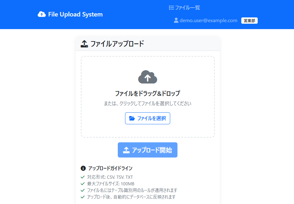The image size is (294, 204).
Task: Click the upload icon in the ファイルアップロード header
Action: [84, 44]
